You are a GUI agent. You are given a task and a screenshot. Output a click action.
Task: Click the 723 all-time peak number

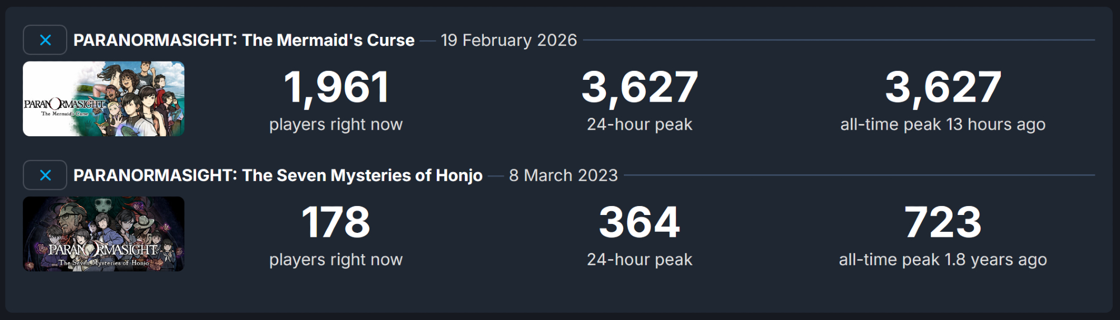(x=943, y=222)
